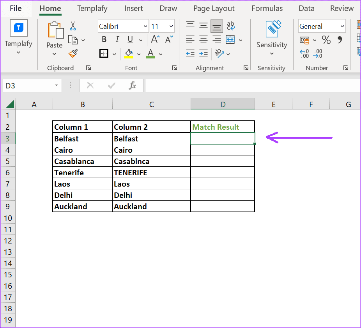
Task: Switch to the Page Layout tab
Action: point(214,8)
